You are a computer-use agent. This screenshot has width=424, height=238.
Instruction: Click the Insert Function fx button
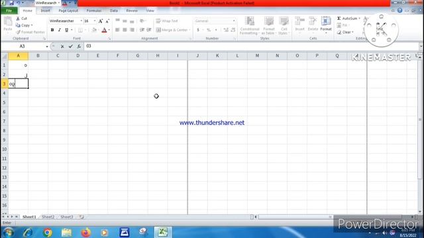click(x=79, y=46)
